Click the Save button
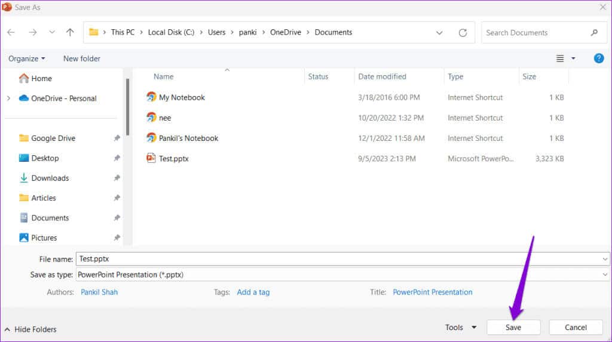The image size is (612, 342). tap(513, 328)
